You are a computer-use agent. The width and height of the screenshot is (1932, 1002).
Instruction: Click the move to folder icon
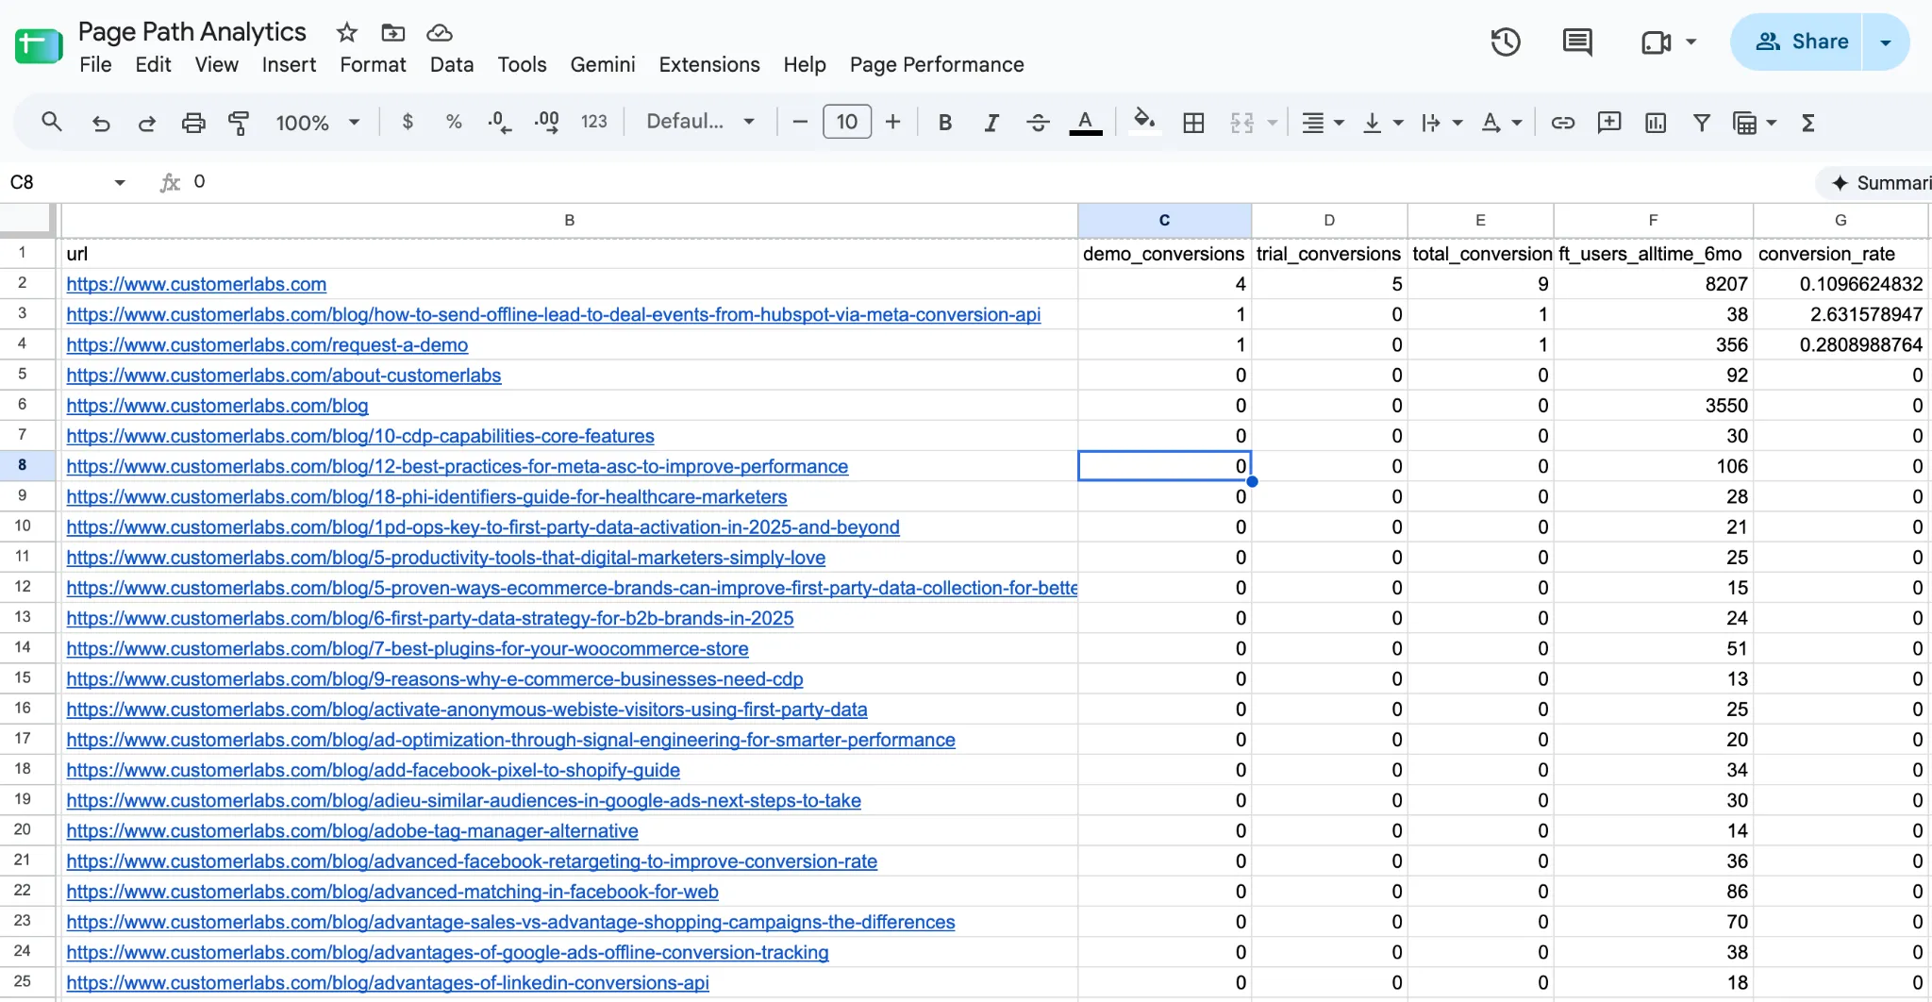[x=392, y=33]
